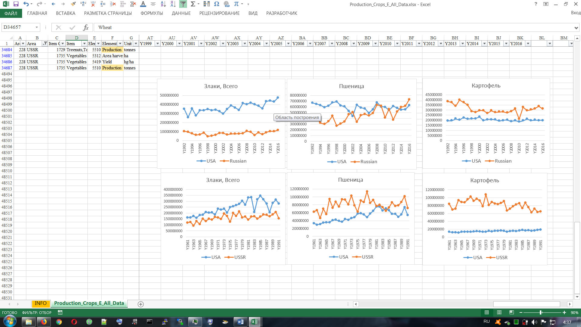Click the insert function fx icon
581x327 pixels.
click(86, 28)
